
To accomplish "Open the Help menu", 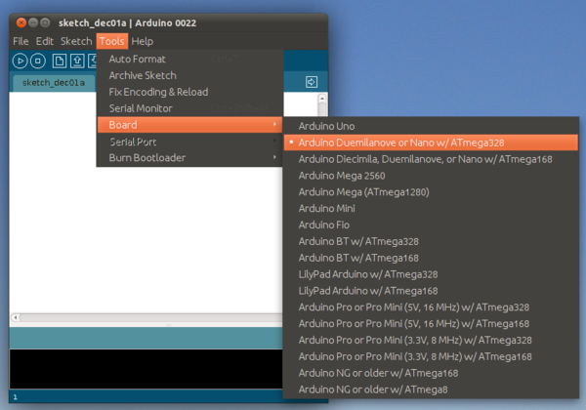I will (x=142, y=41).
